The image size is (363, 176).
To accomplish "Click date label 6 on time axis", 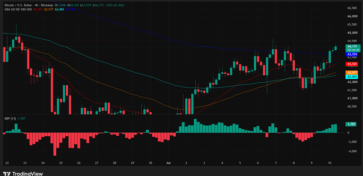I will (x=258, y=163).
